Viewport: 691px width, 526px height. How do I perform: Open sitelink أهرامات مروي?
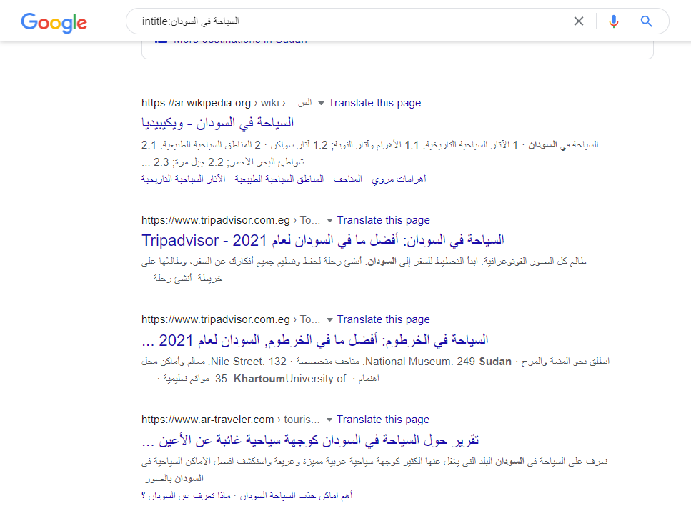click(399, 179)
